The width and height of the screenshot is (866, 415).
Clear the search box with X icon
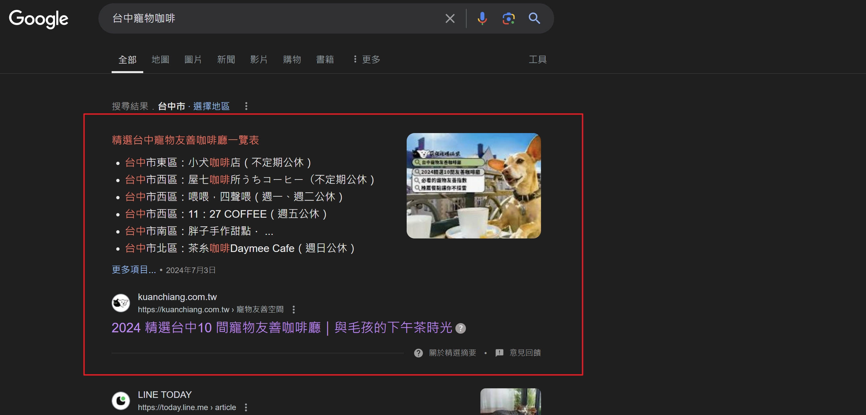point(450,18)
